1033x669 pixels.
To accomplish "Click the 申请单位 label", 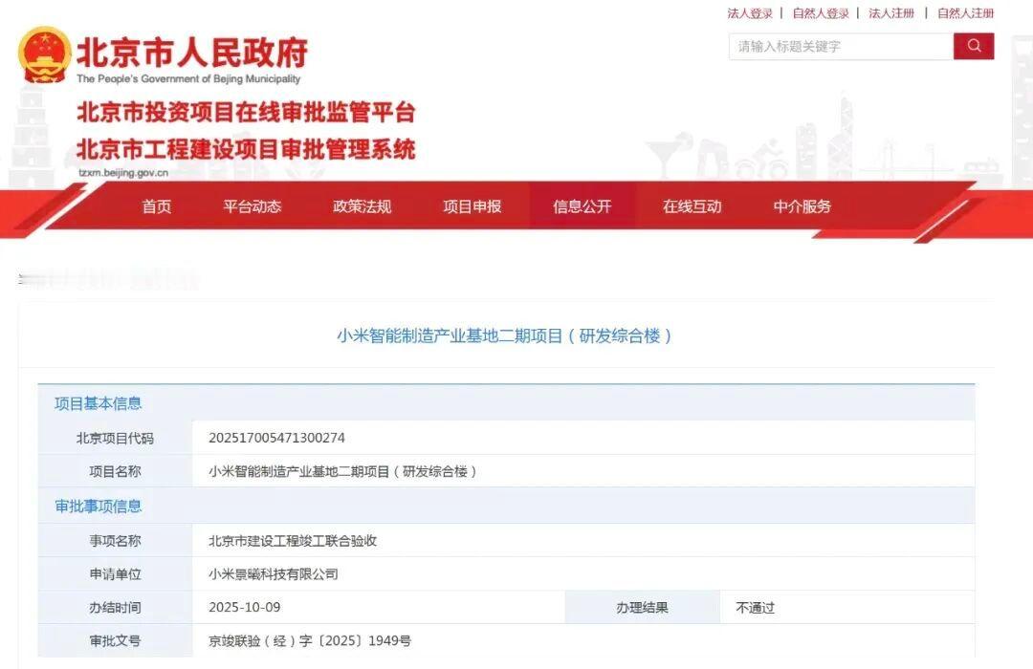I will pyautogui.click(x=116, y=574).
